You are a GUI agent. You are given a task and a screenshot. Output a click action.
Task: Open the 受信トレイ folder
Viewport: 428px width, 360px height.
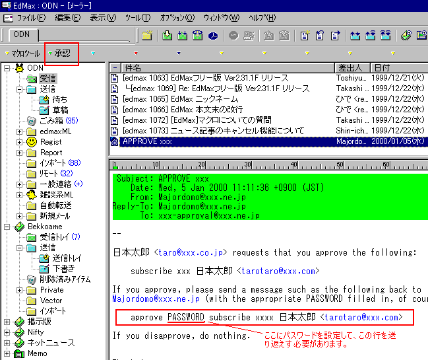tap(54, 237)
